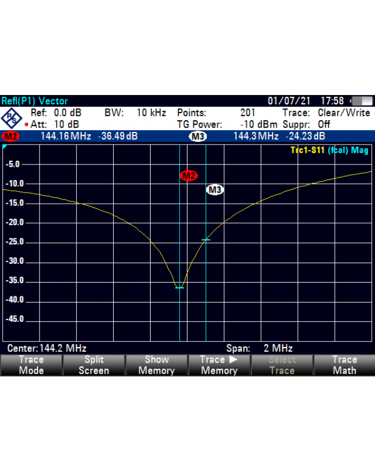Viewport: 375px width, 472px height.
Task: Open the Trace Math softkey
Action: [x=344, y=365]
